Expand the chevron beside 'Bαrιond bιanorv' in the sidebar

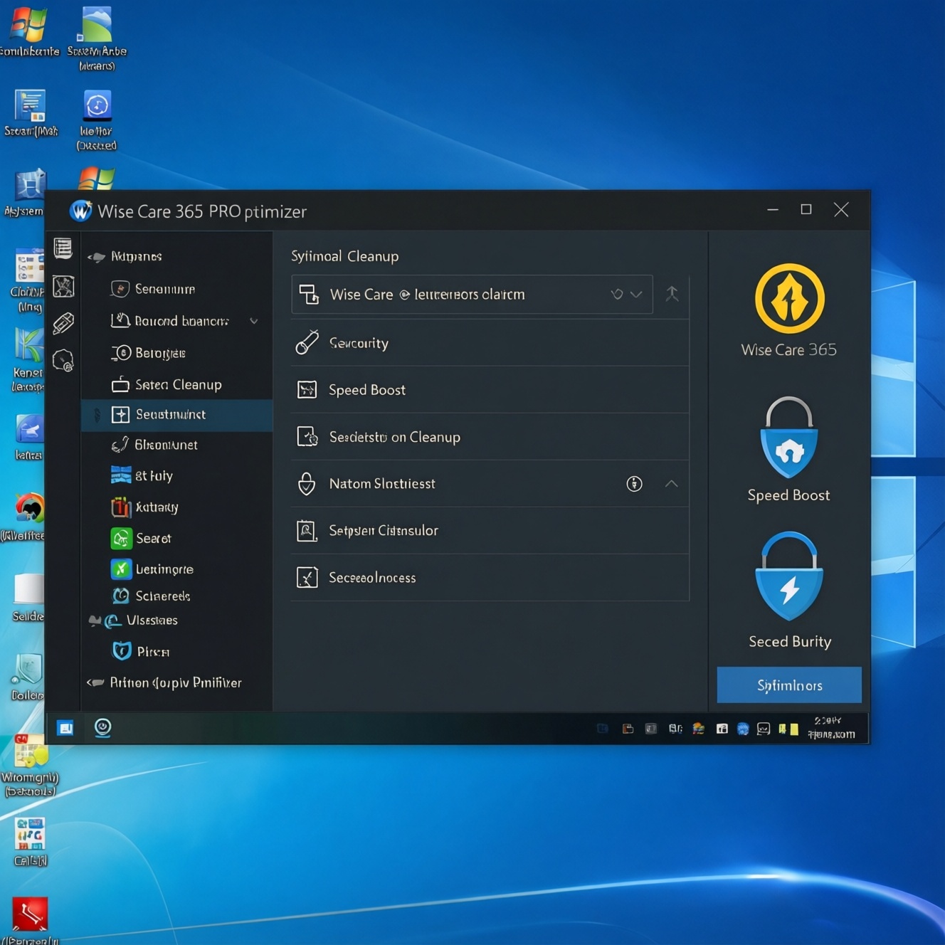pos(254,321)
